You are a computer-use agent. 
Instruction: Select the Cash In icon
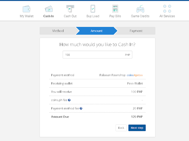pos(48,8)
